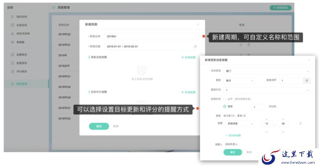The image size is (319, 166).
Task: Select 周期管理 in the sidebar
Action: [21, 84]
